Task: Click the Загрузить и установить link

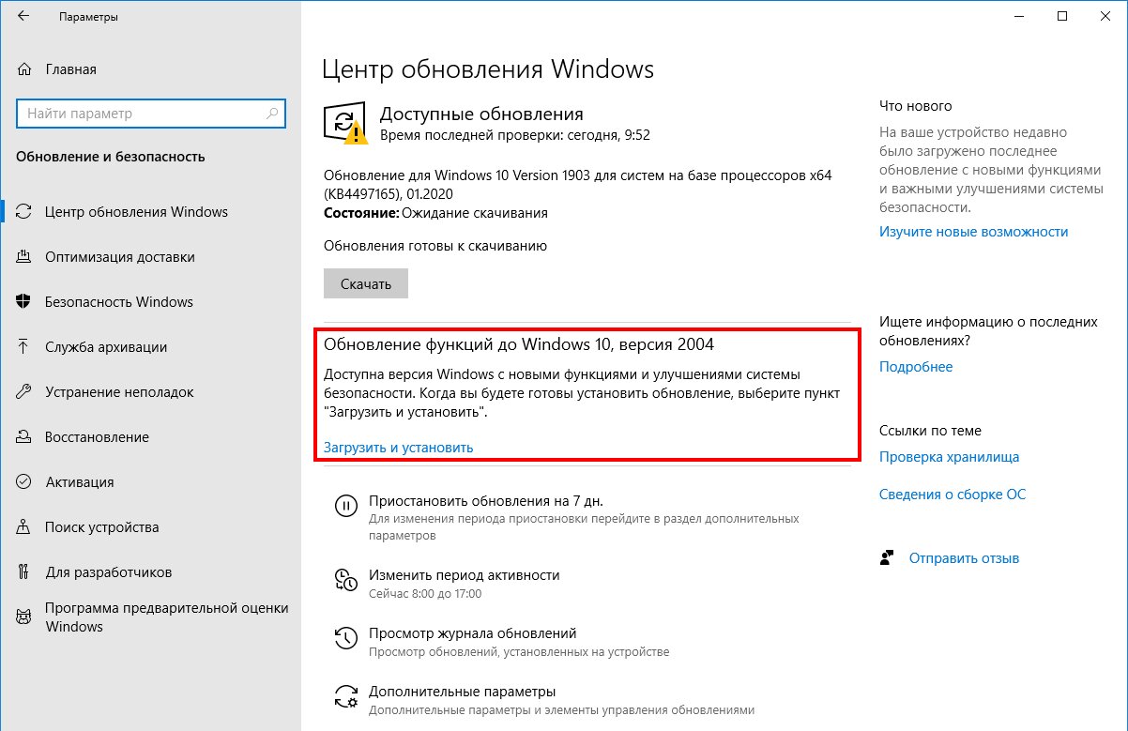Action: [x=398, y=448]
